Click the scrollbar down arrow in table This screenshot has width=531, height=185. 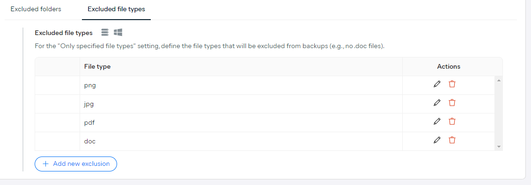click(x=499, y=147)
